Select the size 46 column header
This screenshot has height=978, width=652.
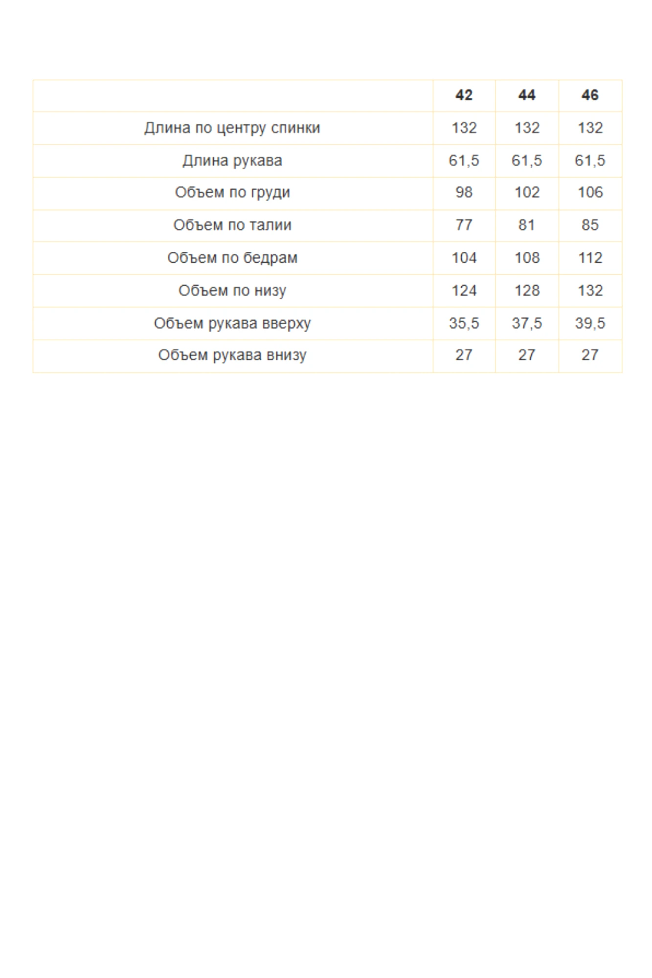[590, 95]
